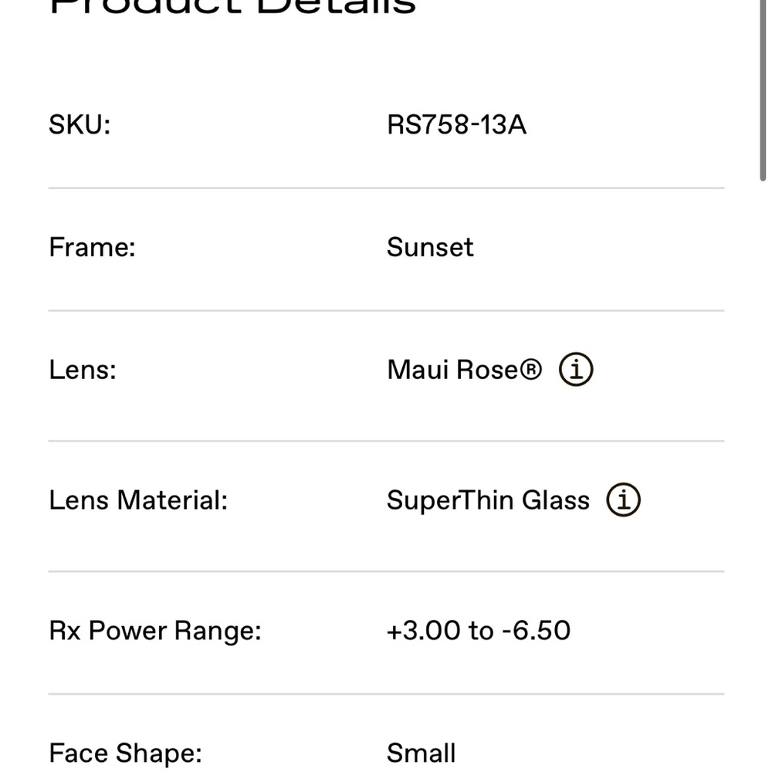
Task: Click the Small face shape value
Action: tap(421, 753)
